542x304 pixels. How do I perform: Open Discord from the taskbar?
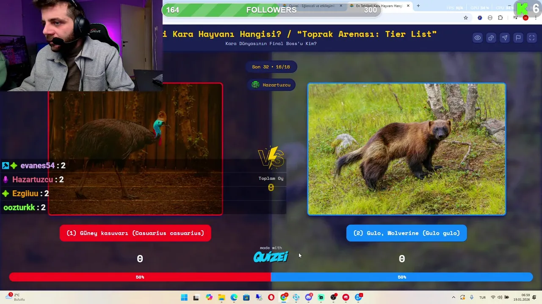309,297
